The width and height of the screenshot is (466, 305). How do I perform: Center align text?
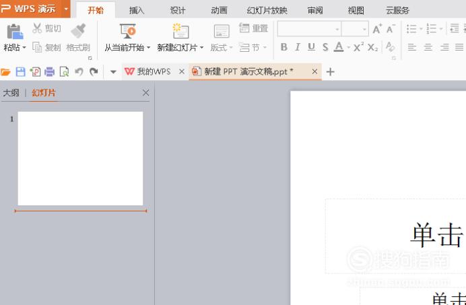click(x=428, y=47)
